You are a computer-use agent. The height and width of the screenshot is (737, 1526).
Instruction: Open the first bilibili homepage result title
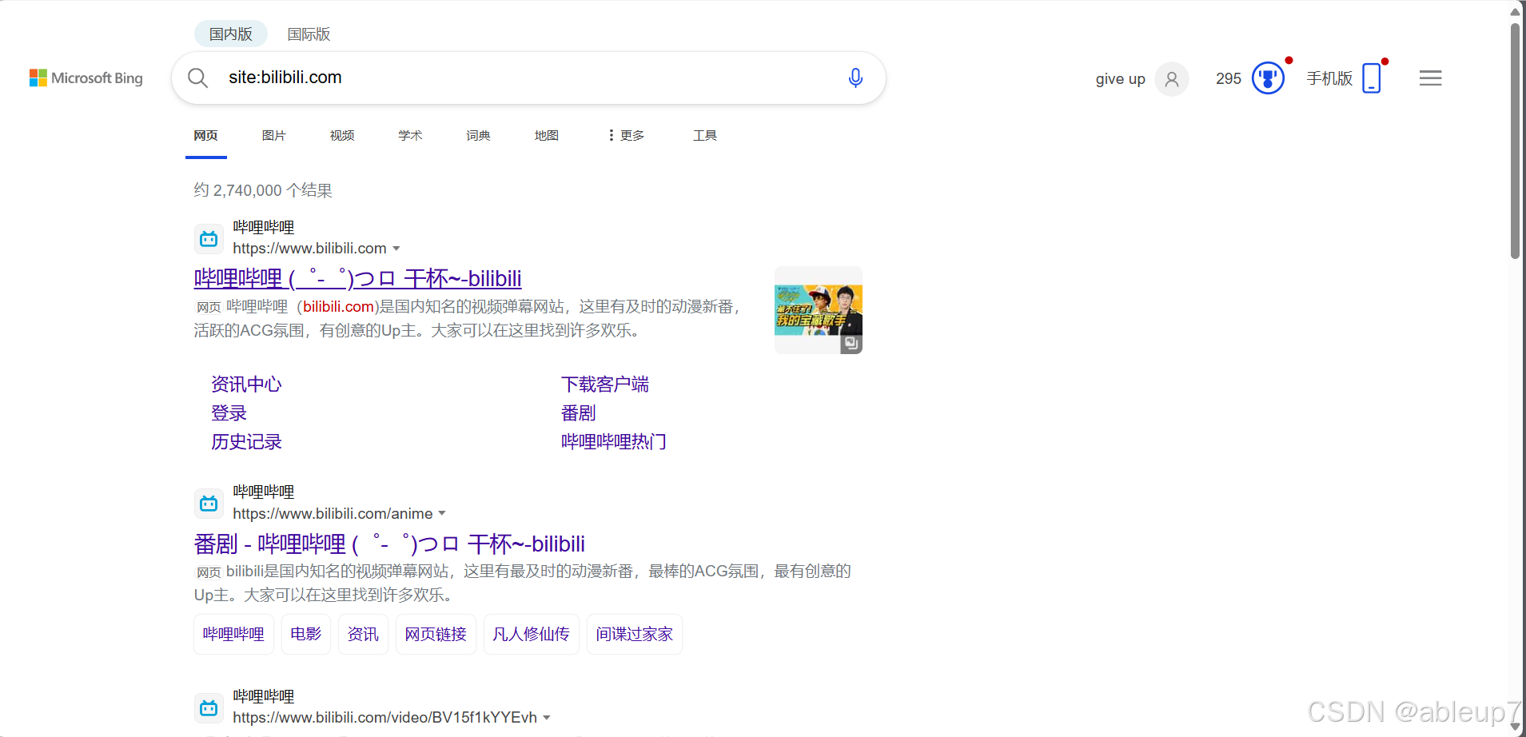pos(357,278)
